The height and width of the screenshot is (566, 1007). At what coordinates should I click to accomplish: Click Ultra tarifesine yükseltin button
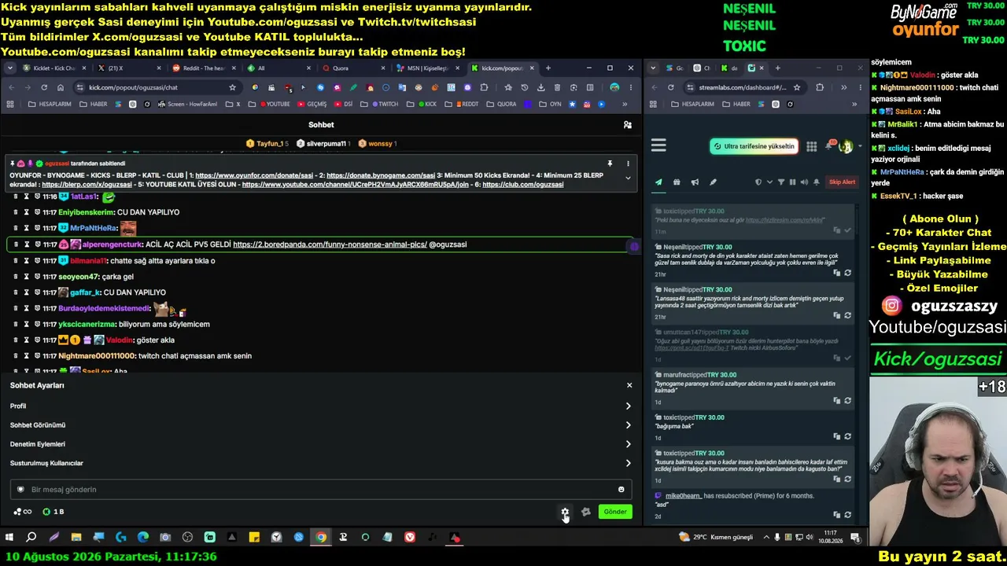click(754, 146)
